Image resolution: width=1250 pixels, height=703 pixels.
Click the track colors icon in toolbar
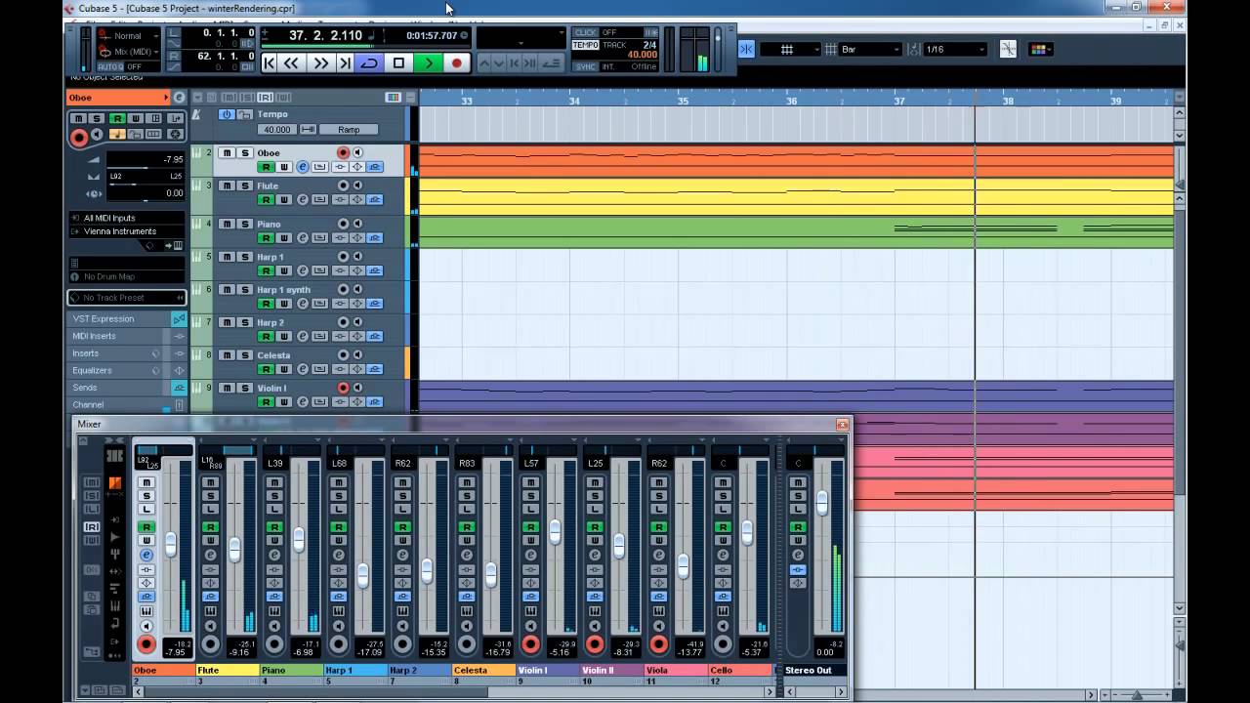pos(1040,49)
